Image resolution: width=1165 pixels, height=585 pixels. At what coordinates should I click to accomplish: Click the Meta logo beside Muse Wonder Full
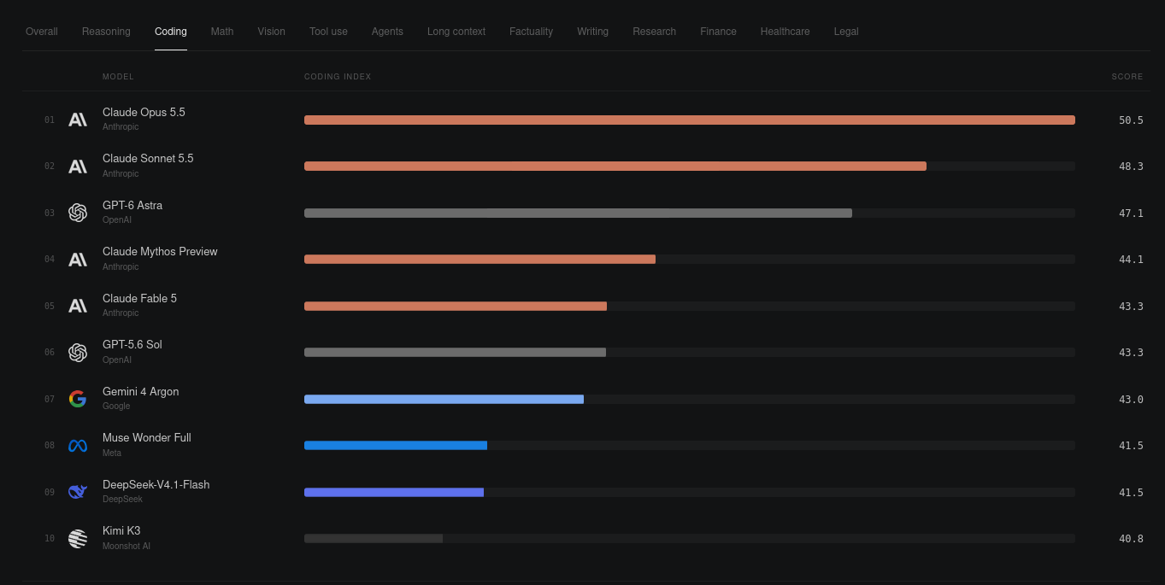78,446
